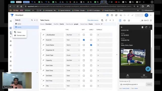
Task: Click the Automation bolt icon in sidebar
Action: pos(11,37)
